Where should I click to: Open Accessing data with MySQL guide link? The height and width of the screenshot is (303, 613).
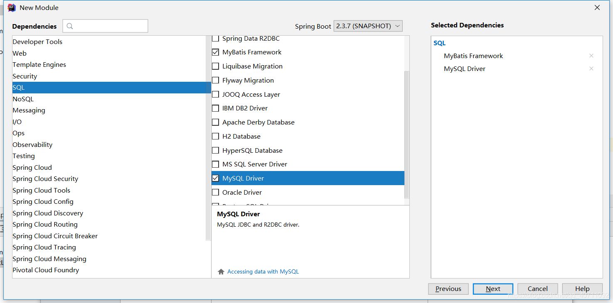(x=263, y=271)
